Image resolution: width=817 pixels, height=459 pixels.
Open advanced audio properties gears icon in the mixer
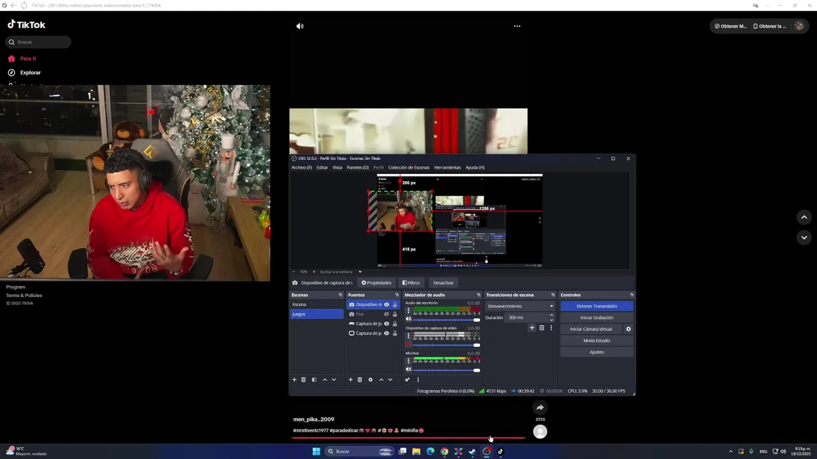pyautogui.click(x=407, y=379)
